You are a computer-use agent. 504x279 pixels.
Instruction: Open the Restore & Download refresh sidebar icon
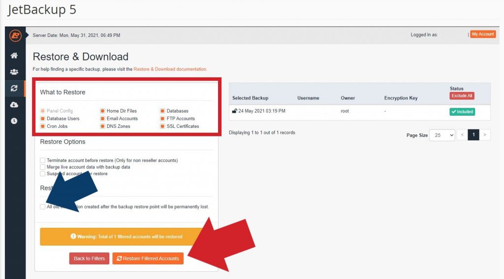(x=14, y=89)
